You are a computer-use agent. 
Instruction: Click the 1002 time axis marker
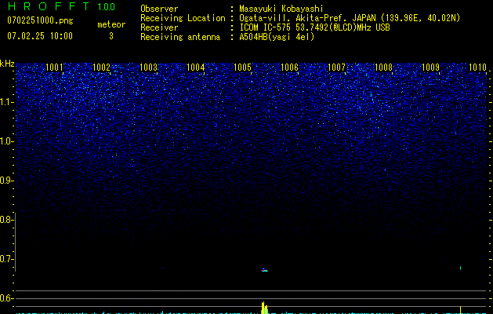coord(102,68)
